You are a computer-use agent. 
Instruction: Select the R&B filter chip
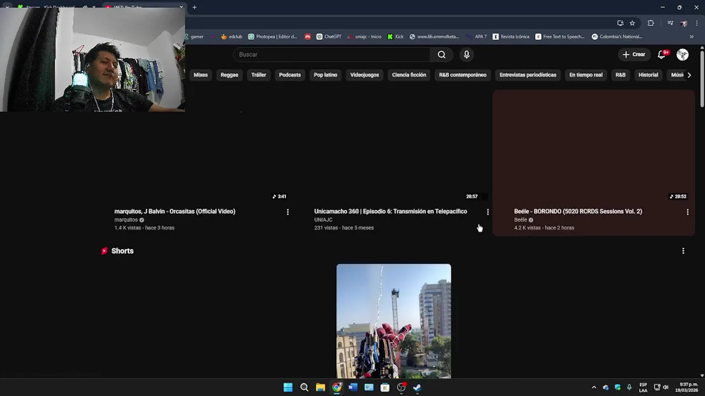[620, 75]
